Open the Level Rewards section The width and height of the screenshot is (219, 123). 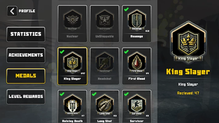(x=26, y=97)
